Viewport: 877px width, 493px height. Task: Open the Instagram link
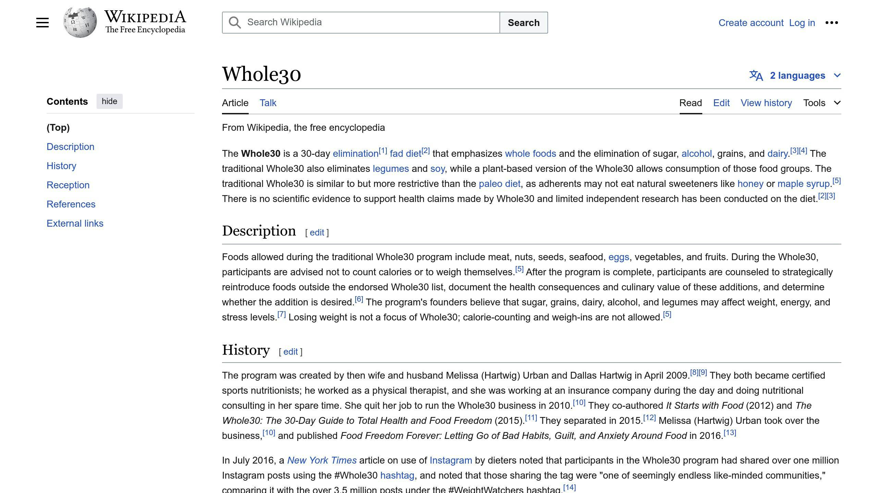[x=451, y=460]
